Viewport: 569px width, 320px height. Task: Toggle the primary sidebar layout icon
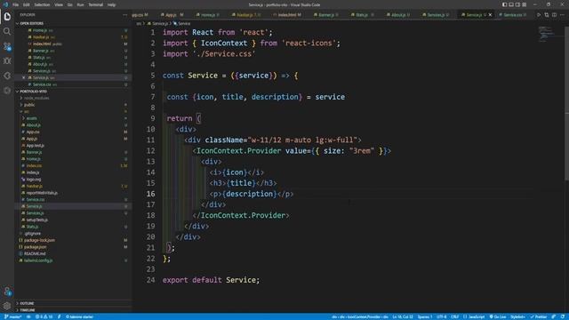point(504,4)
